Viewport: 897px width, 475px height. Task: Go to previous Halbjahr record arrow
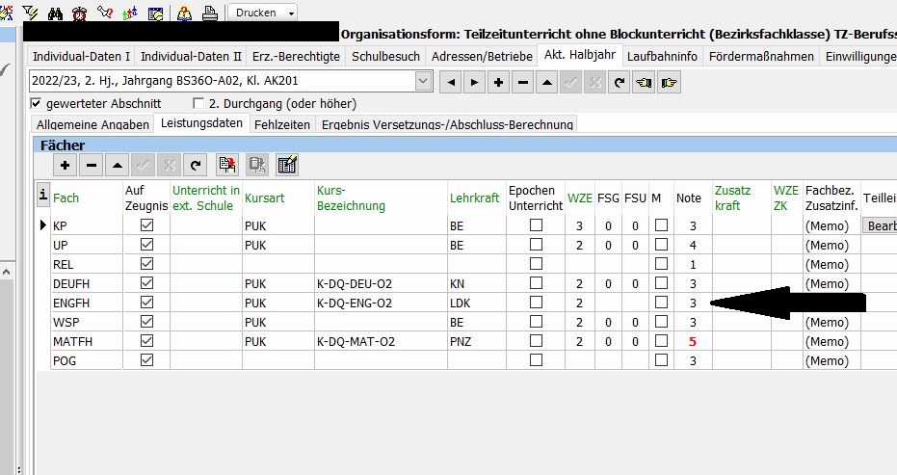tap(451, 83)
